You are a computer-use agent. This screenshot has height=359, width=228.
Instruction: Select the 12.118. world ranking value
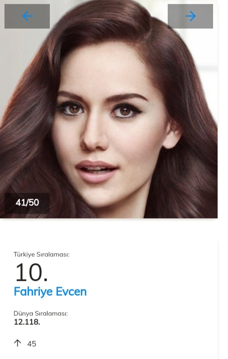[x=27, y=322]
